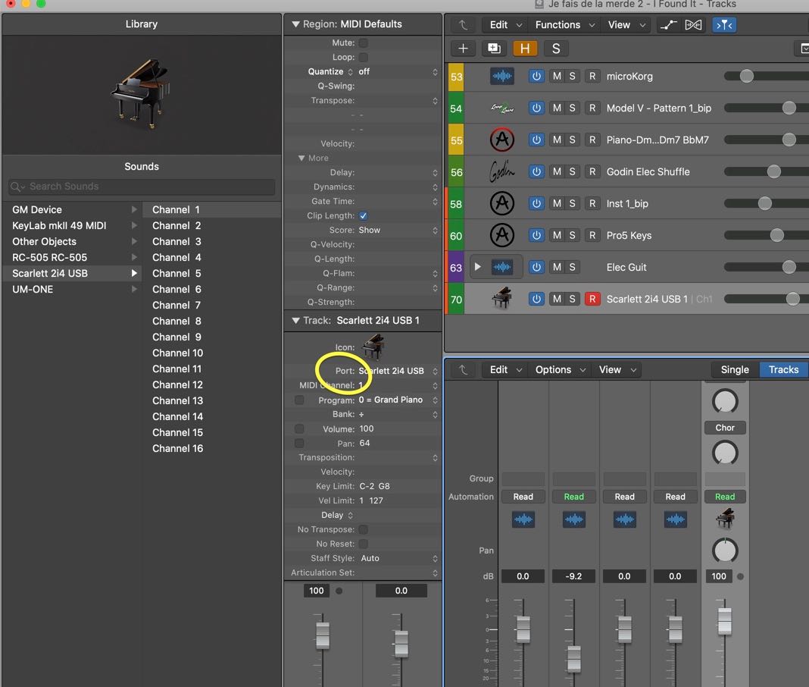Uncheck the Clip Length checkbox
Screen dimensions: 809x687
click(x=364, y=216)
